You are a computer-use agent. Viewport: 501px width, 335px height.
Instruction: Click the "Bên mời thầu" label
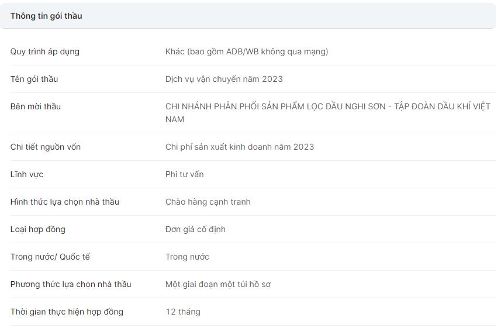coord(36,106)
